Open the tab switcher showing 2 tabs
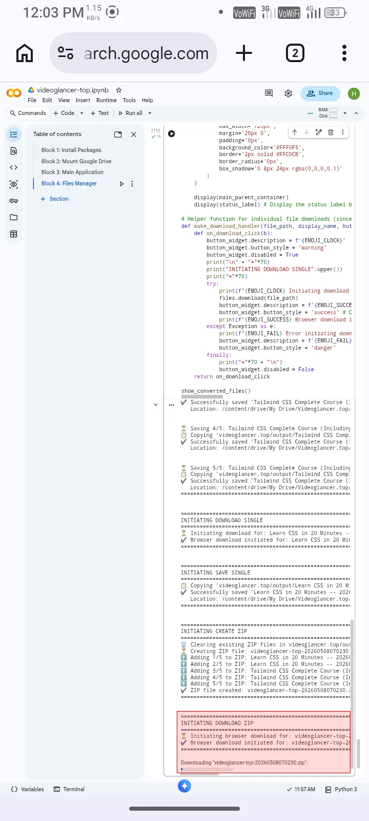369x821 pixels. [x=295, y=53]
